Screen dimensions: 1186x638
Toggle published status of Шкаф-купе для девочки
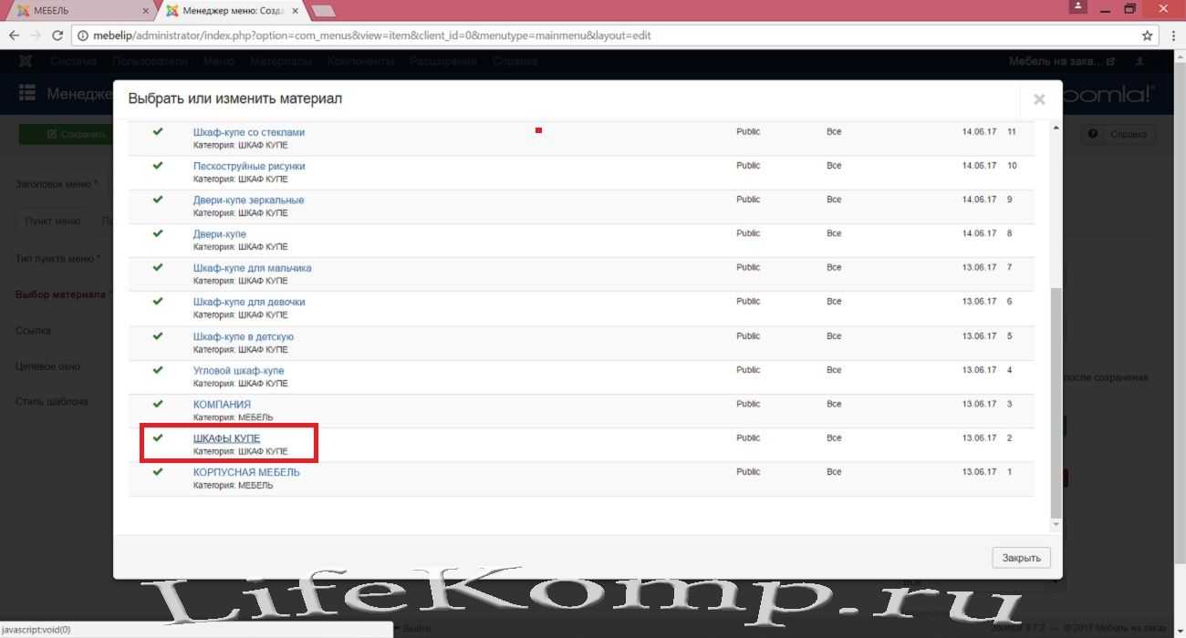pyautogui.click(x=158, y=301)
